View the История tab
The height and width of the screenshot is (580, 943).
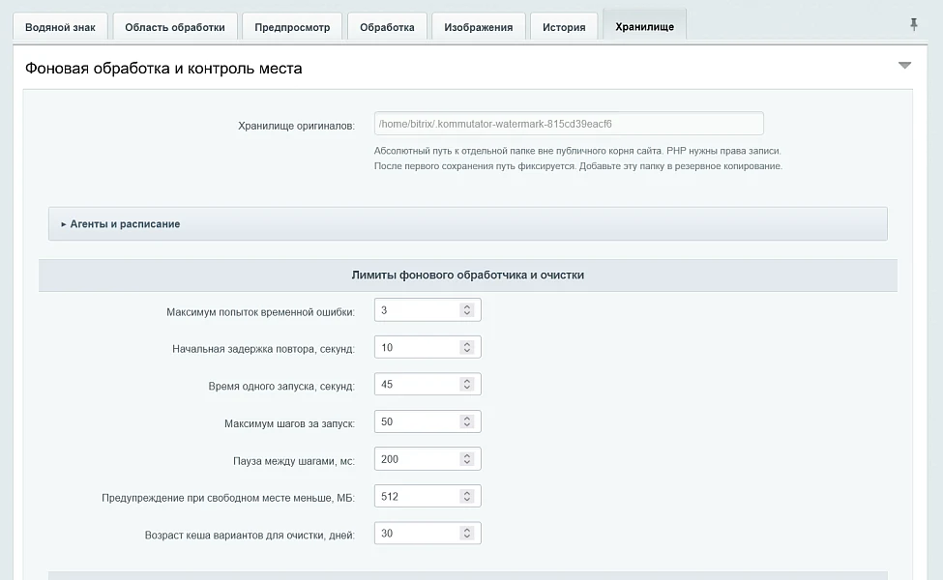click(564, 26)
